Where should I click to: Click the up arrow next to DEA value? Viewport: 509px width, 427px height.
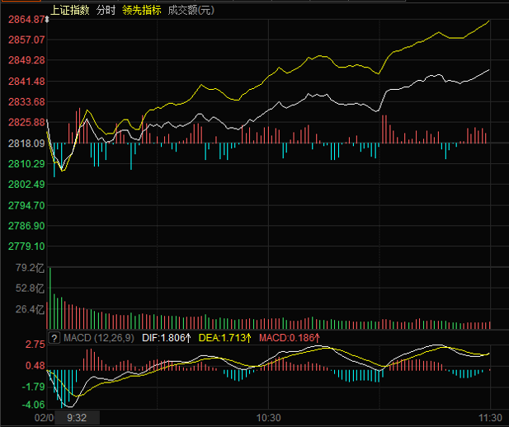[x=247, y=337]
